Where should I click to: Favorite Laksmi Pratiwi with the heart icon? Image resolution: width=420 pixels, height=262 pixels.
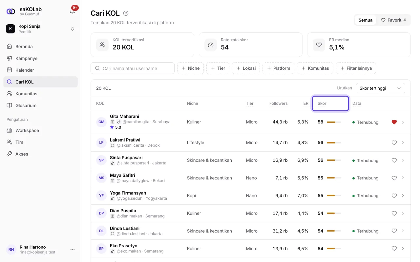tap(394, 143)
